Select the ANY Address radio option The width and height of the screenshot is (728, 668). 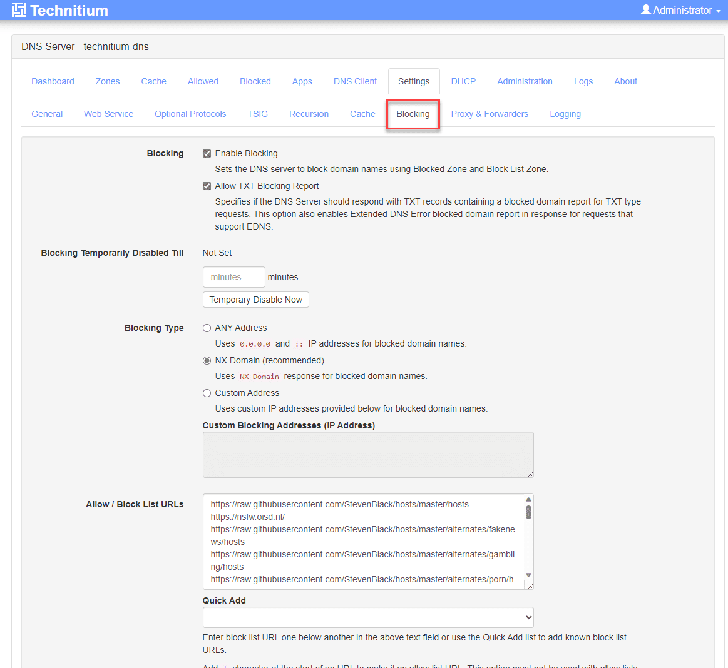click(207, 328)
